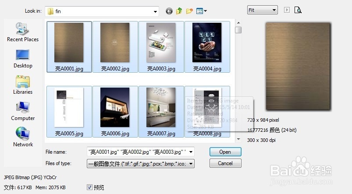352x194 pixels.
Task: Select thumbnail 亮A0002.jpg
Action: coord(115,47)
